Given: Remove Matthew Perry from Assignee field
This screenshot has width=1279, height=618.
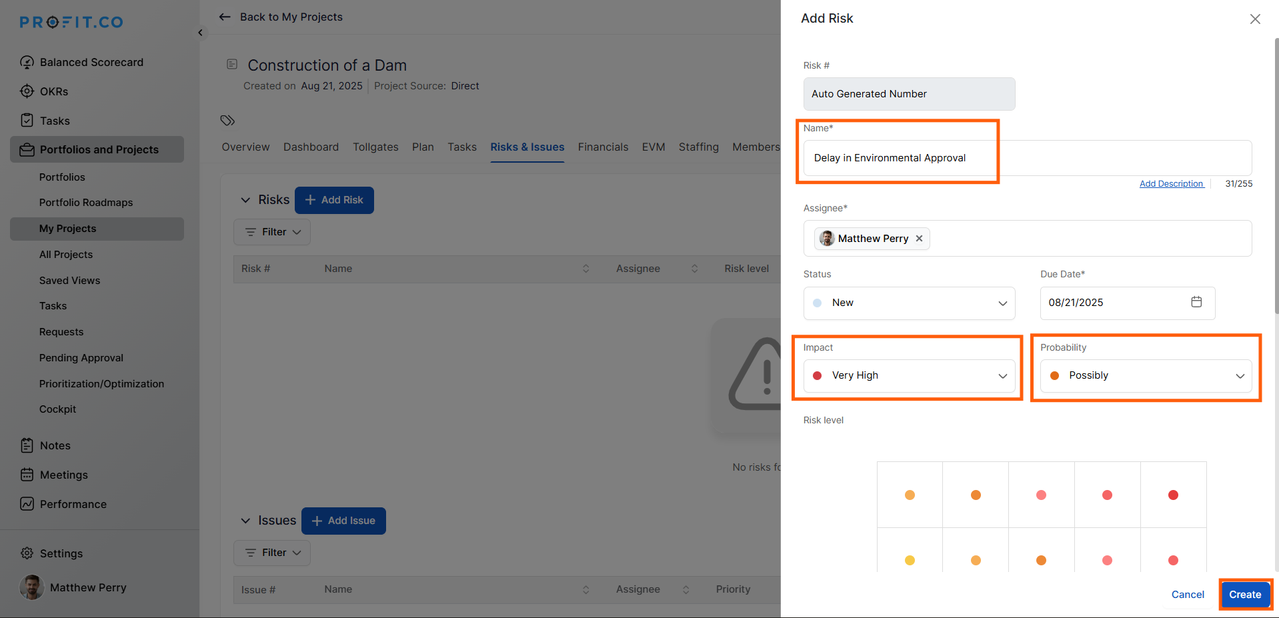Looking at the screenshot, I should point(919,239).
